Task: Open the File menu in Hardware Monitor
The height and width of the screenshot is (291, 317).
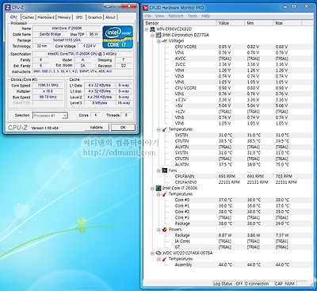Action: coord(148,16)
